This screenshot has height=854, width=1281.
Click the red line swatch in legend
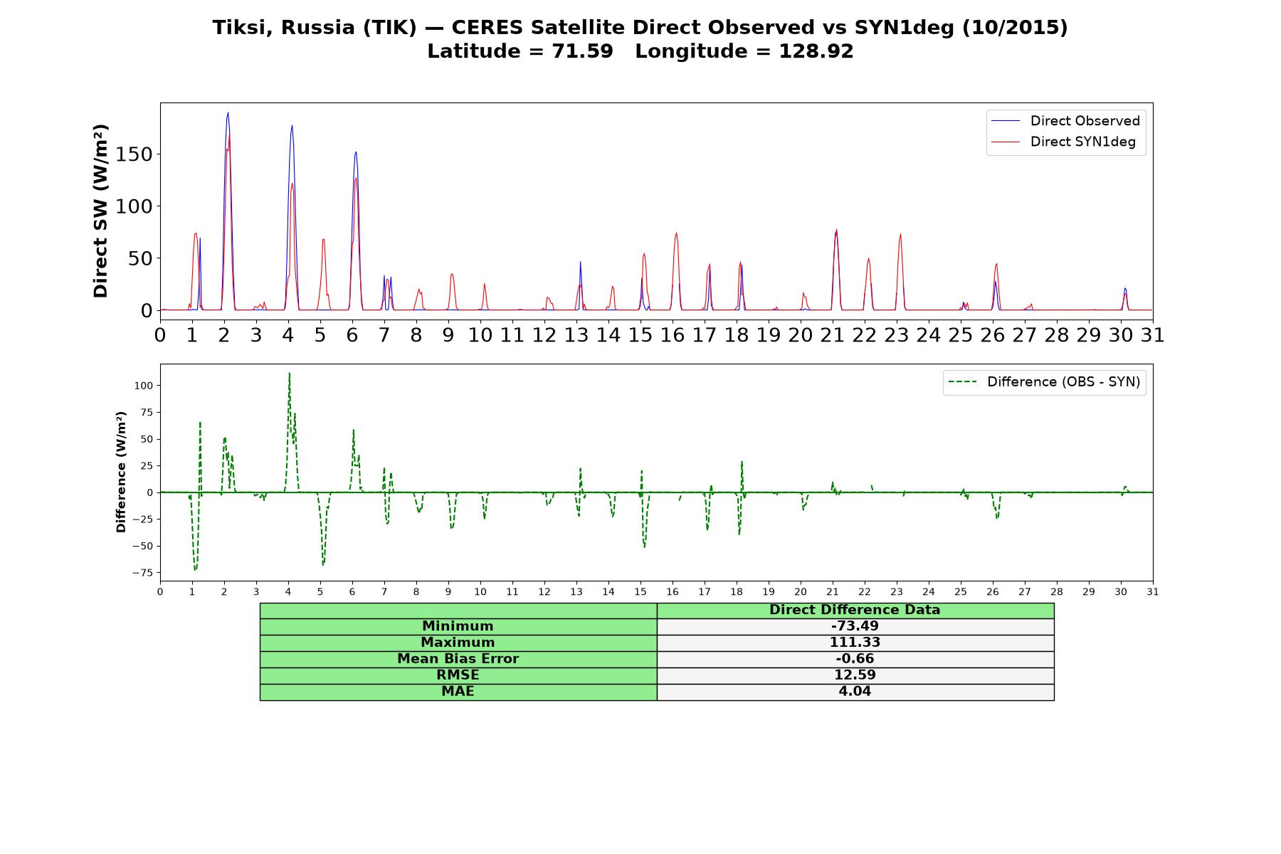tap(1006, 142)
